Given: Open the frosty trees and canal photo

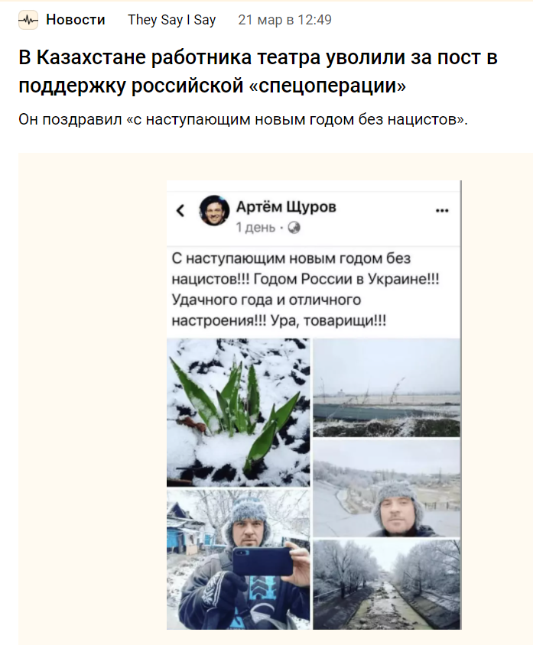Looking at the screenshot, I should click(x=386, y=584).
